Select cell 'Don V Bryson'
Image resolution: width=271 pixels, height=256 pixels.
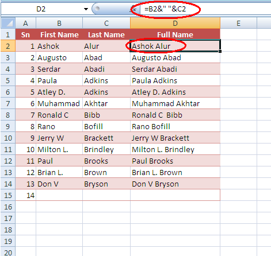pos(175,184)
